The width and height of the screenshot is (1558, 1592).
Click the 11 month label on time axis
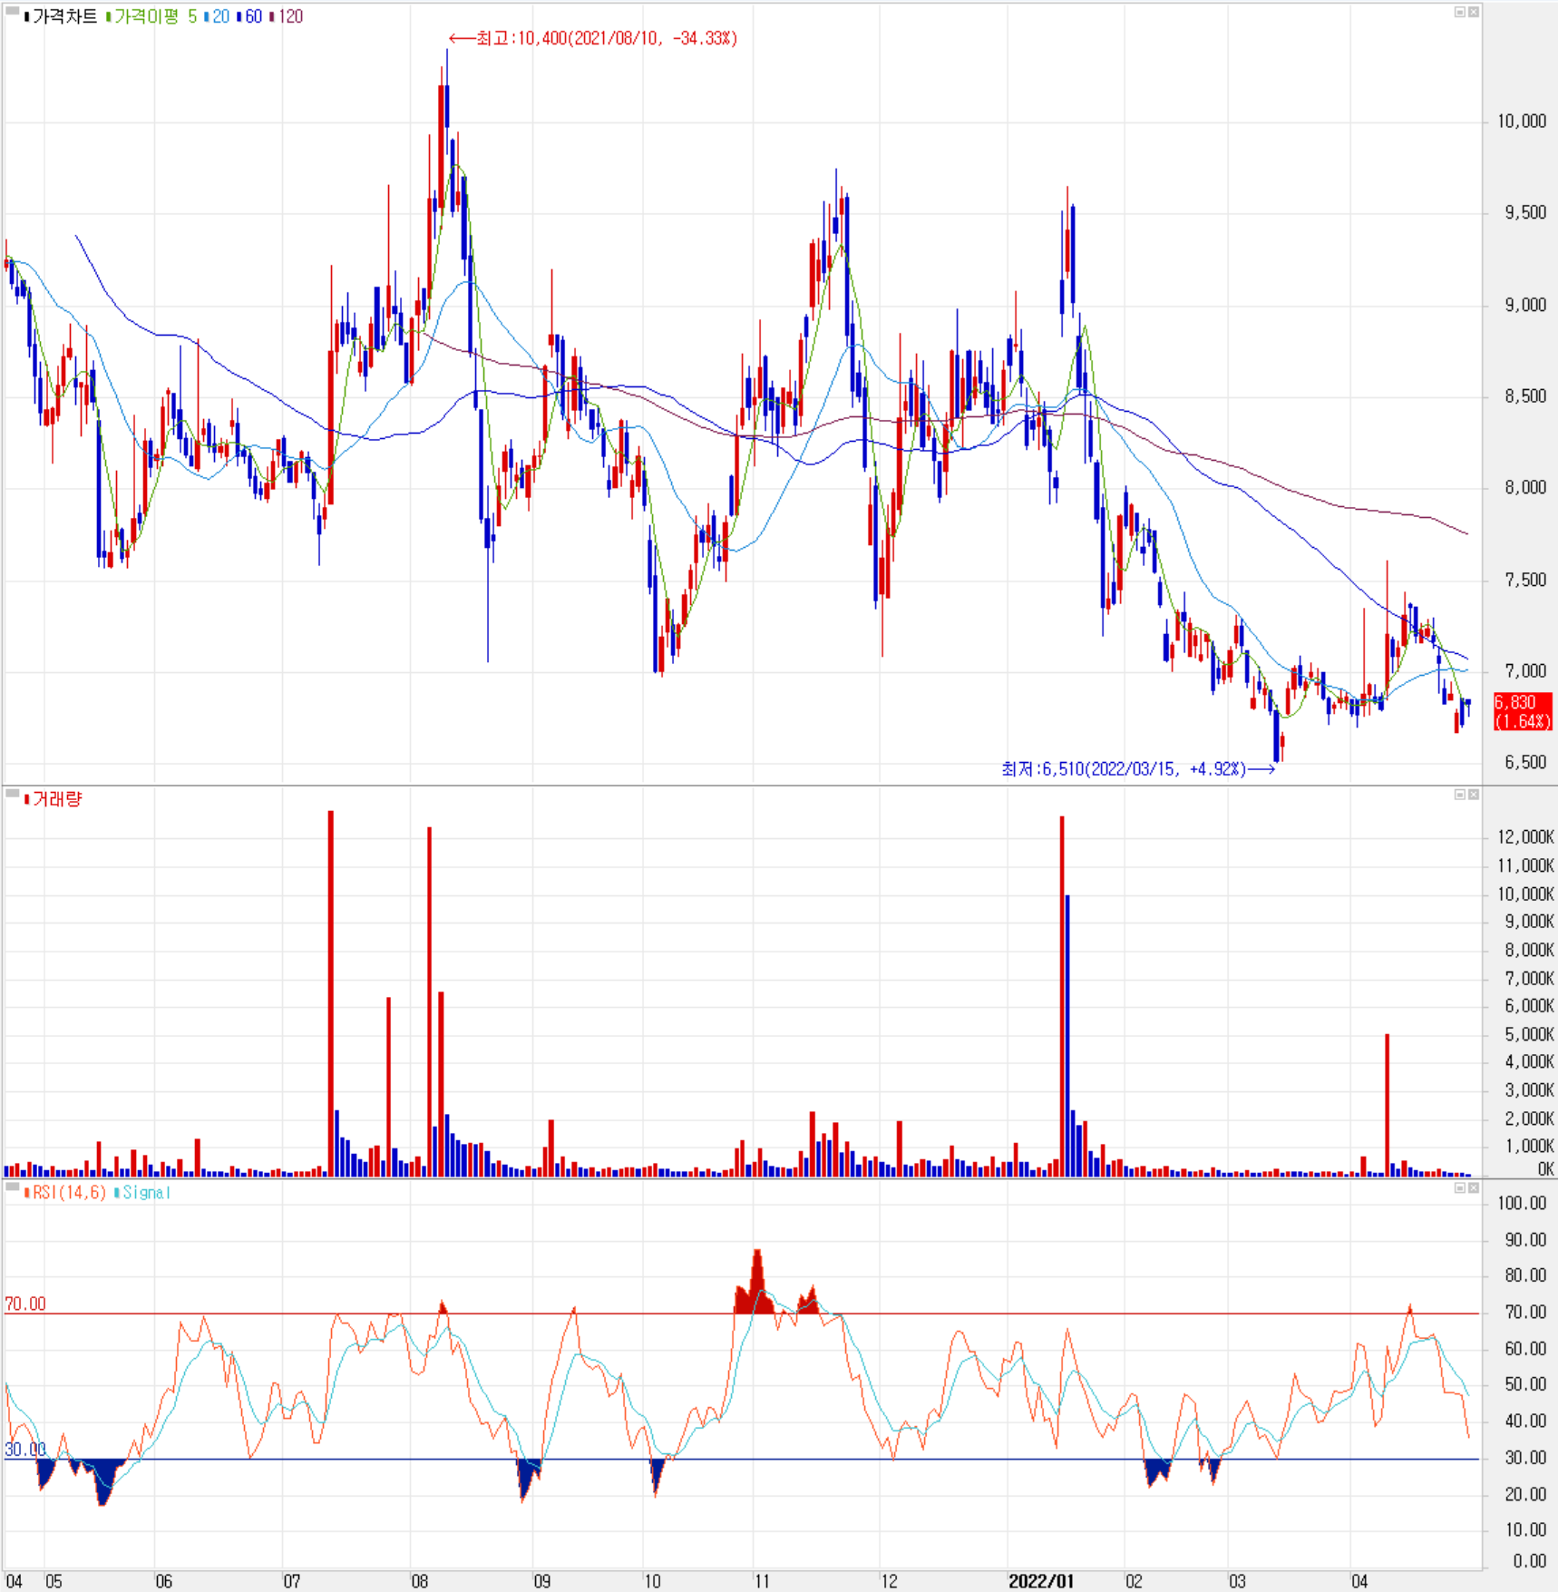pos(762,1581)
